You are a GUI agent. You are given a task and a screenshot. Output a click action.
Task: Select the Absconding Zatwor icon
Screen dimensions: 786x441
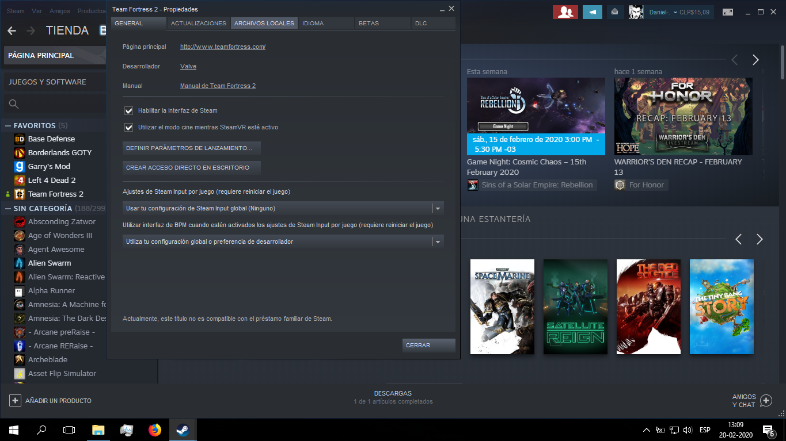(x=20, y=221)
